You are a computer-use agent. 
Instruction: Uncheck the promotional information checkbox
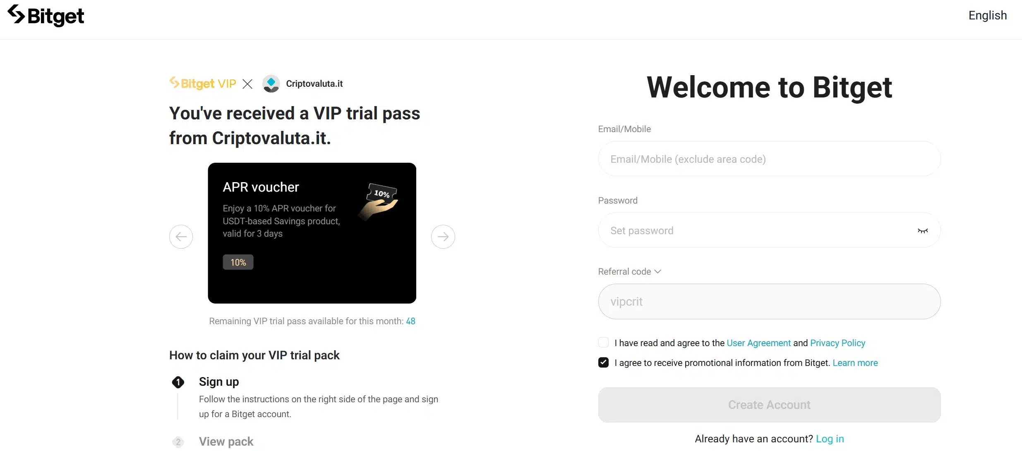click(603, 363)
